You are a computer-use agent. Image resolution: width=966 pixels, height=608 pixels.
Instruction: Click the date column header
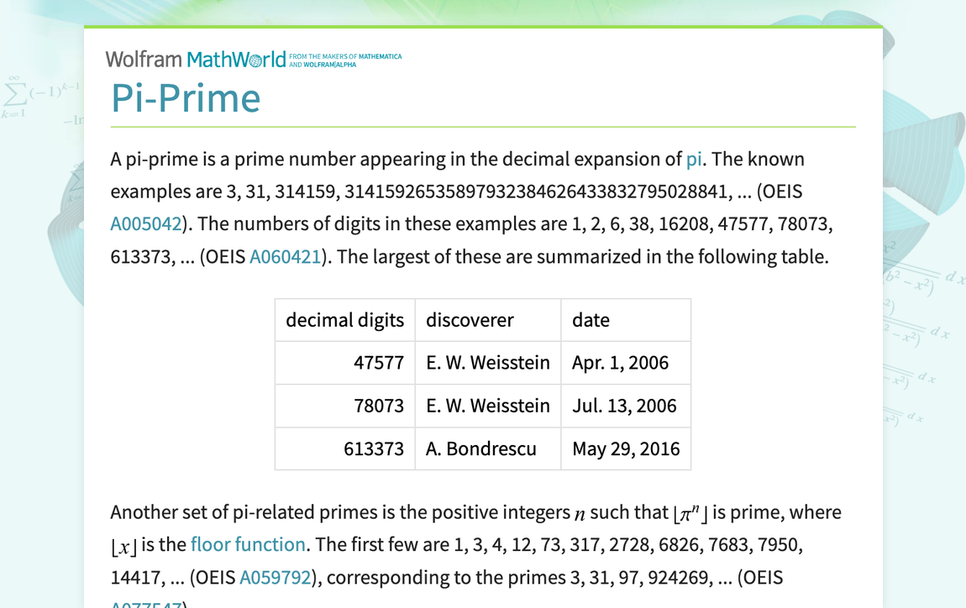click(x=591, y=320)
